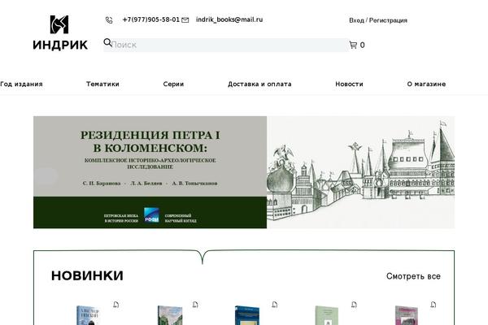Open the first blue book cover

click(x=88, y=315)
